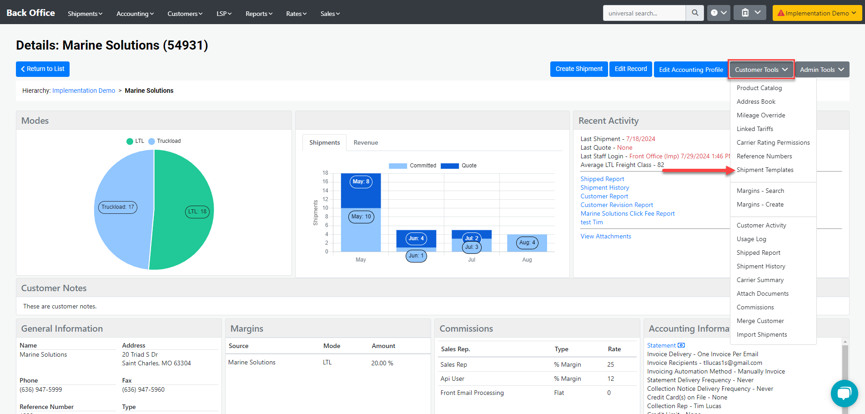Image resolution: width=865 pixels, height=414 pixels.
Task: Switch to the Shipments chart tab
Action: coord(325,142)
